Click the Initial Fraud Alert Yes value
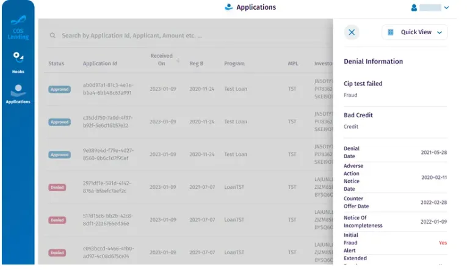 click(x=443, y=243)
